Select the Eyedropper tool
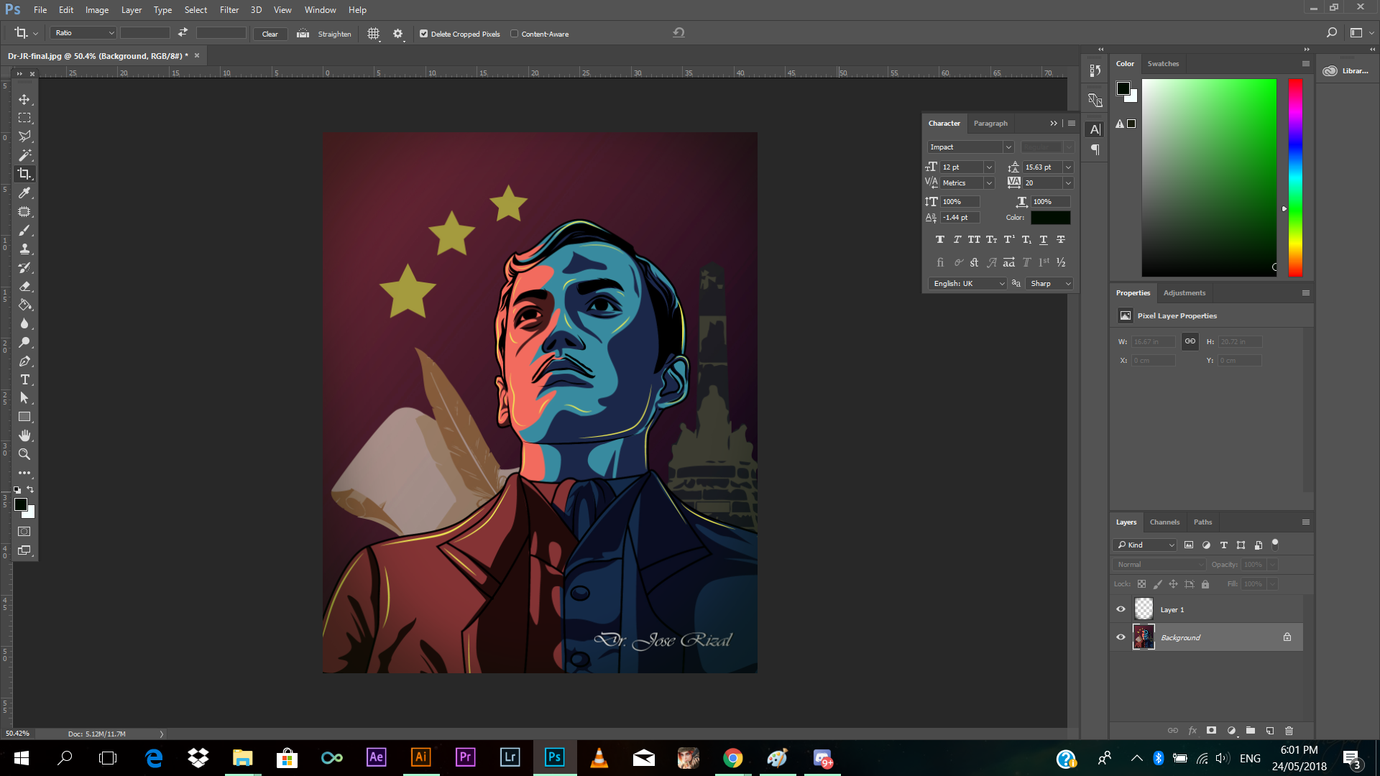This screenshot has width=1380, height=776. 24,193
